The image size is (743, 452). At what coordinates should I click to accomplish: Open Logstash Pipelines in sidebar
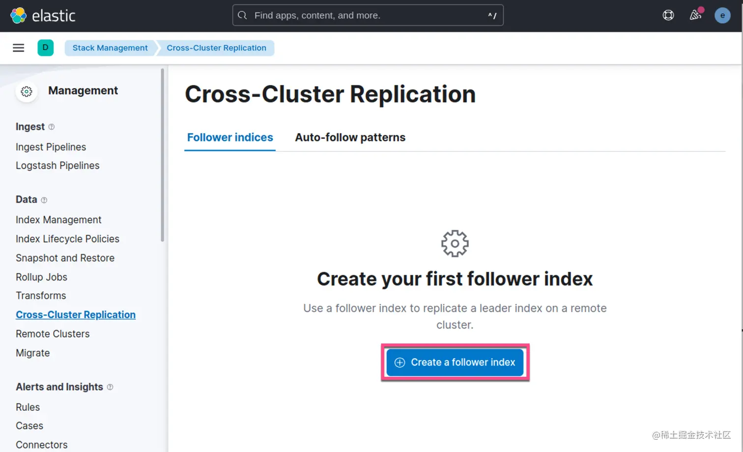[x=57, y=166]
